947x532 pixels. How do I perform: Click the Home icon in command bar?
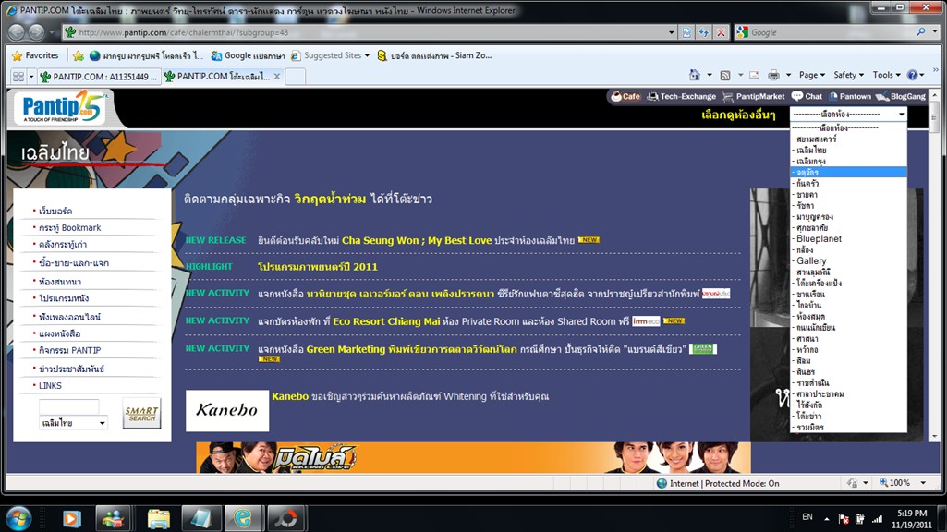tap(695, 75)
